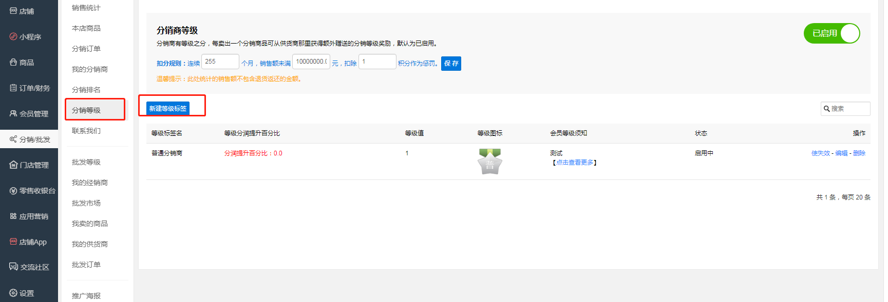888x302 pixels.
Task: Click 等级图标 column header
Action: [x=490, y=133]
